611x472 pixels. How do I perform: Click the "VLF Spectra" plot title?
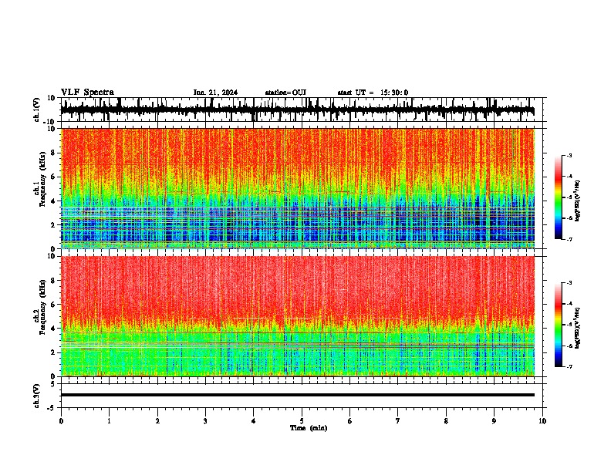point(87,93)
